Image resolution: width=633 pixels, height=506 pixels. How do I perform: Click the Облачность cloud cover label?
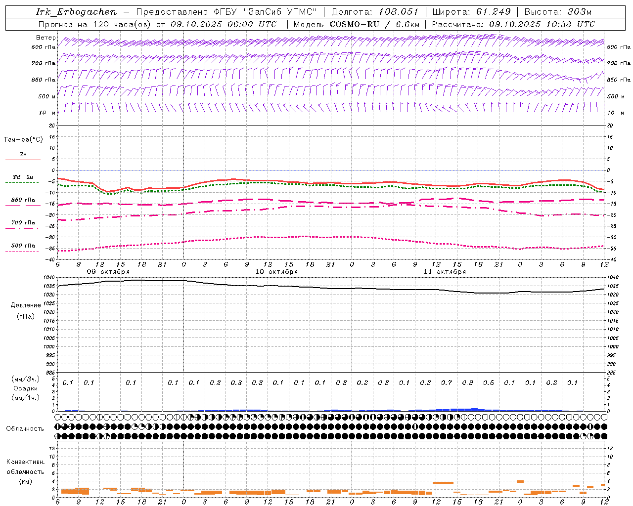click(x=25, y=429)
